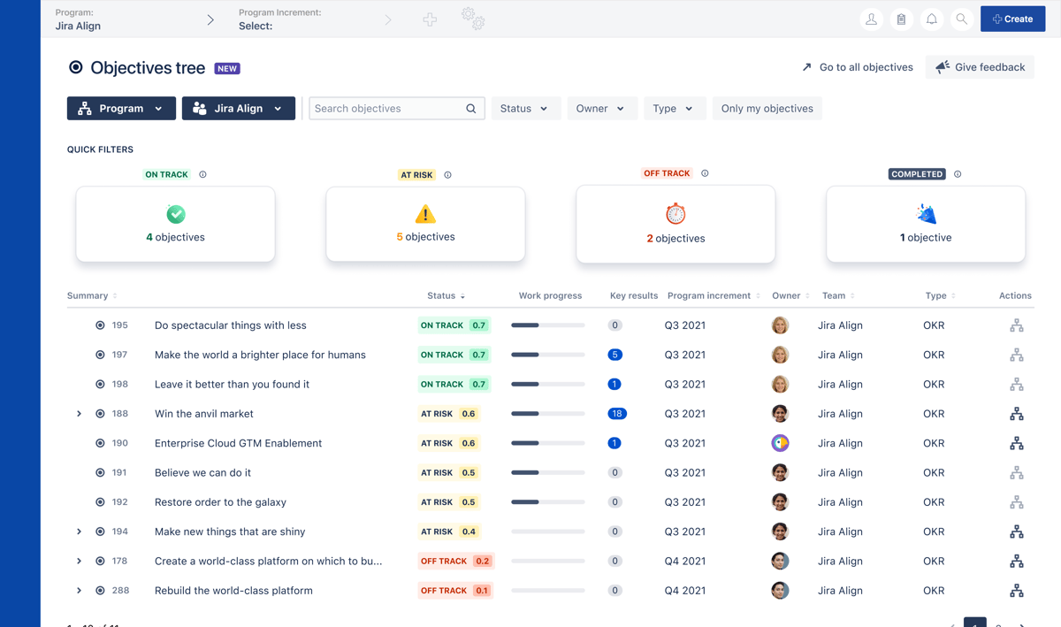Open hierarchy action for objective 192
1061x627 pixels.
(1017, 502)
